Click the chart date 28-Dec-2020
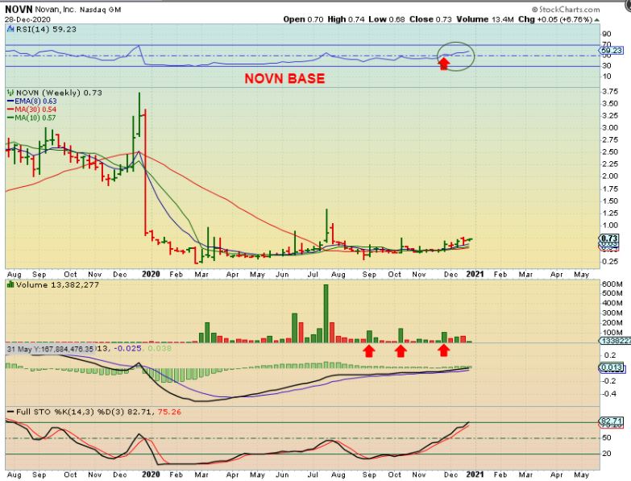 coord(27,19)
